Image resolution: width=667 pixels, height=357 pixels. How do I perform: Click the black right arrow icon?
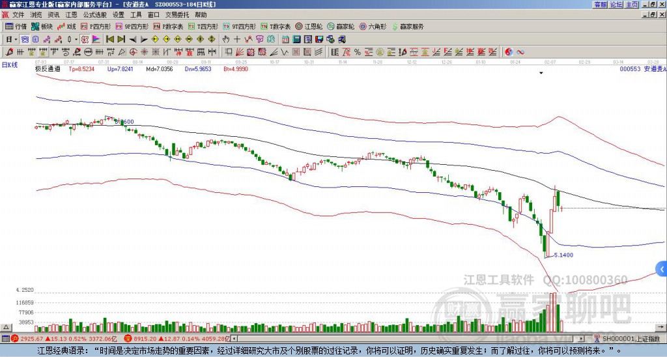(144, 40)
